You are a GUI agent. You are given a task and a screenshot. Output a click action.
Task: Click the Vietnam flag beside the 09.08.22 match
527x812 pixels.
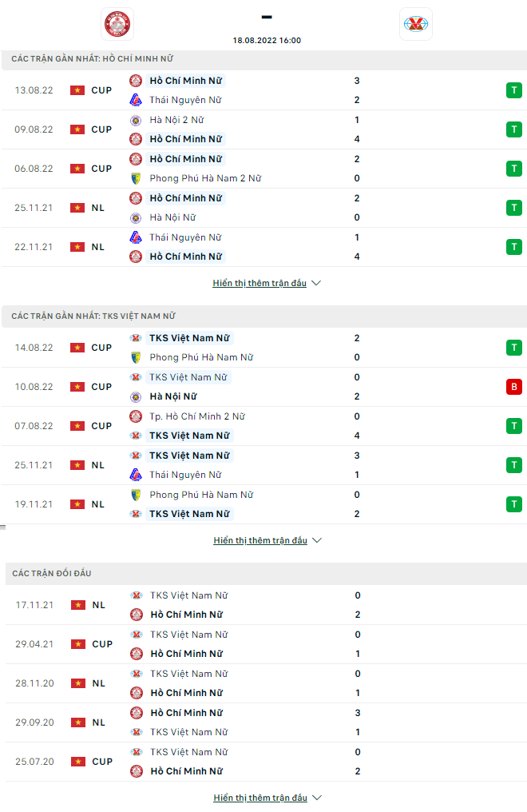click(x=77, y=129)
